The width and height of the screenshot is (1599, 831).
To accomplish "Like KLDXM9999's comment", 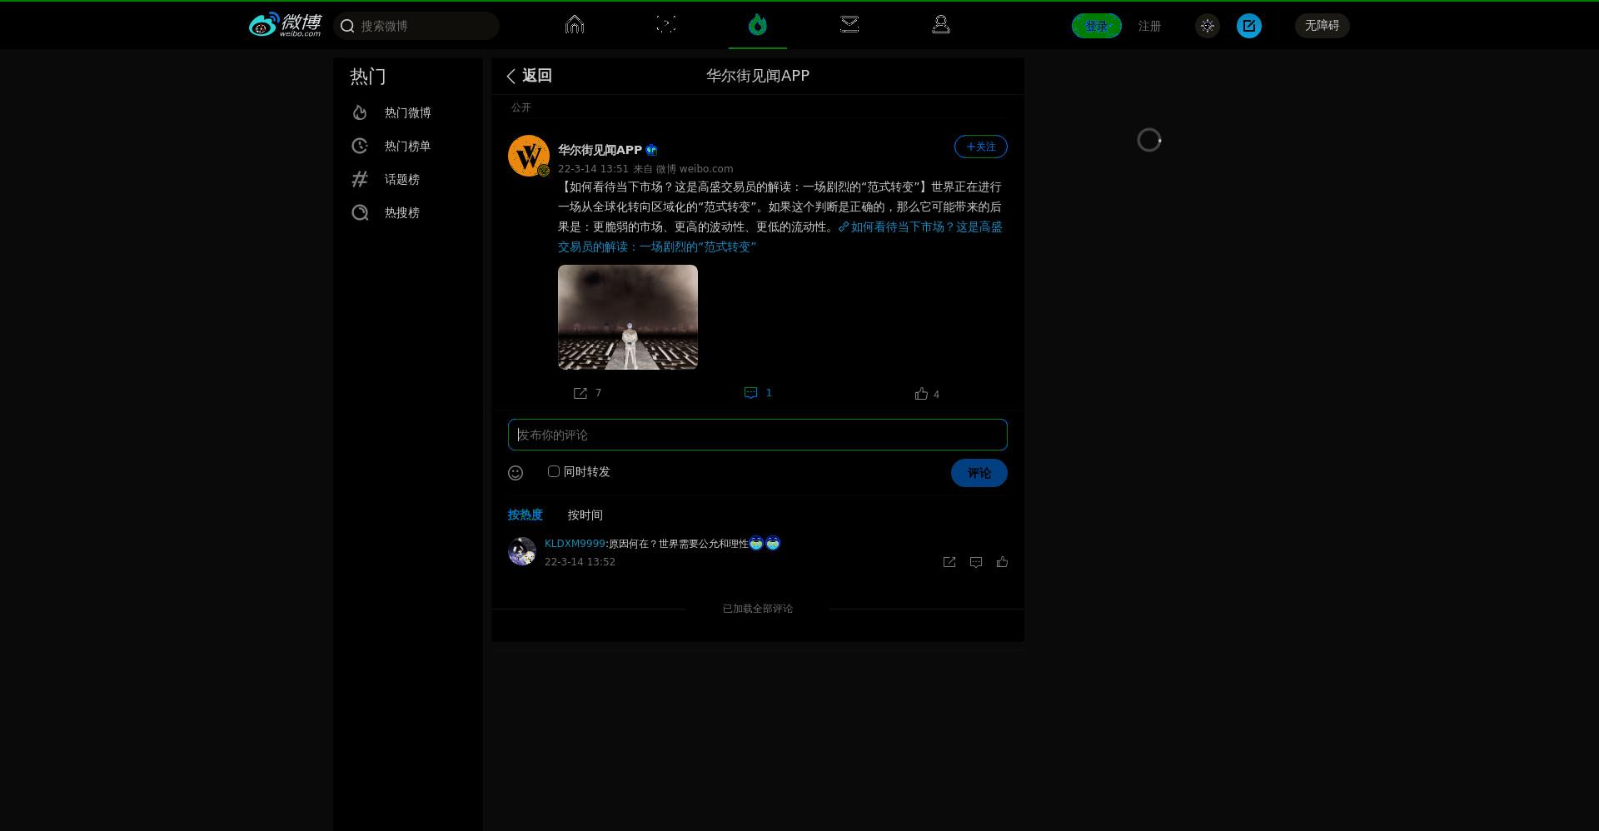I will [x=1003, y=562].
